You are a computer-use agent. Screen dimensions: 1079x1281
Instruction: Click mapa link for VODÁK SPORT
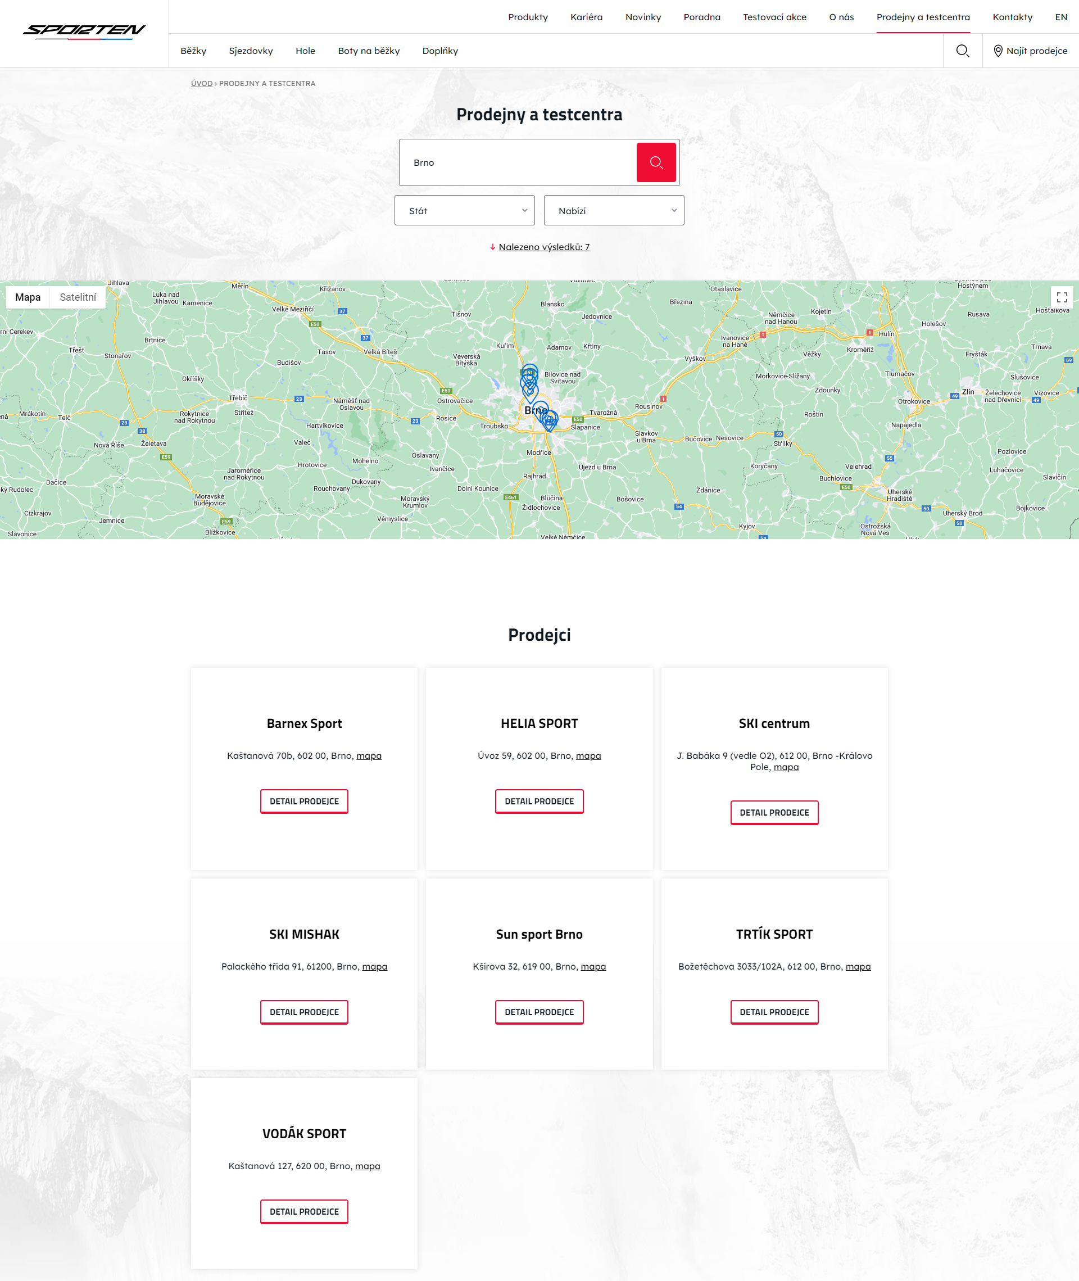[368, 1166]
